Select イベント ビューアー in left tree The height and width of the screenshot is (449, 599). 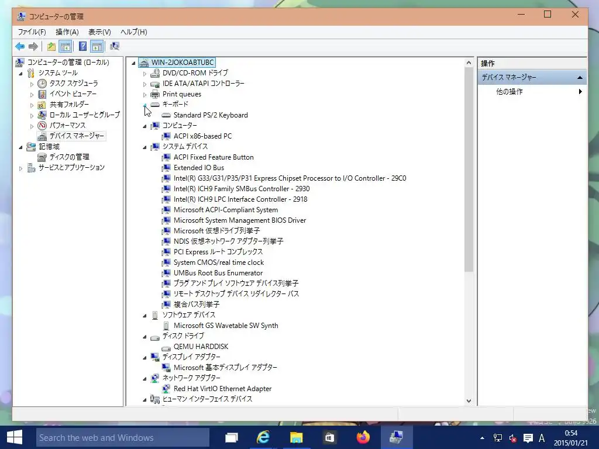[73, 94]
